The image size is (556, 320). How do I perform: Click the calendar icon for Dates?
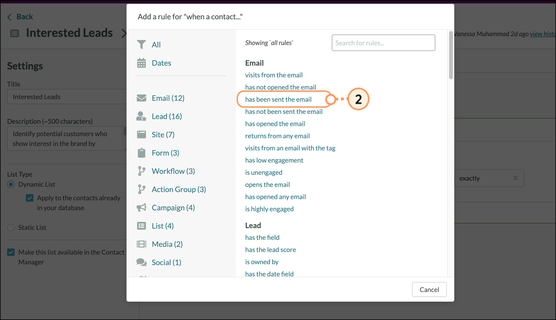tap(141, 63)
